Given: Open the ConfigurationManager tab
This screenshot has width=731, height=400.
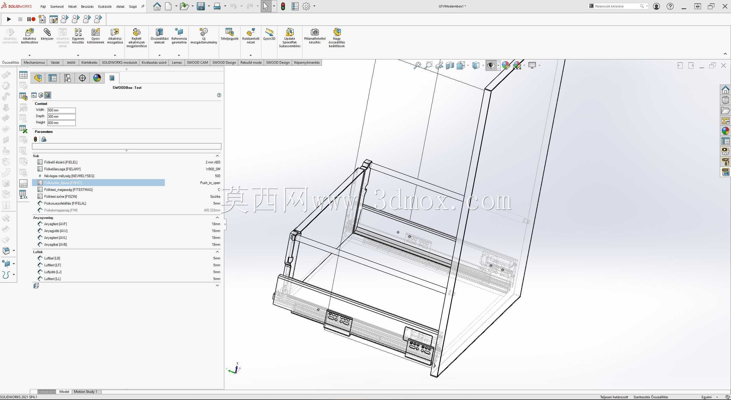Looking at the screenshot, I should pos(67,78).
